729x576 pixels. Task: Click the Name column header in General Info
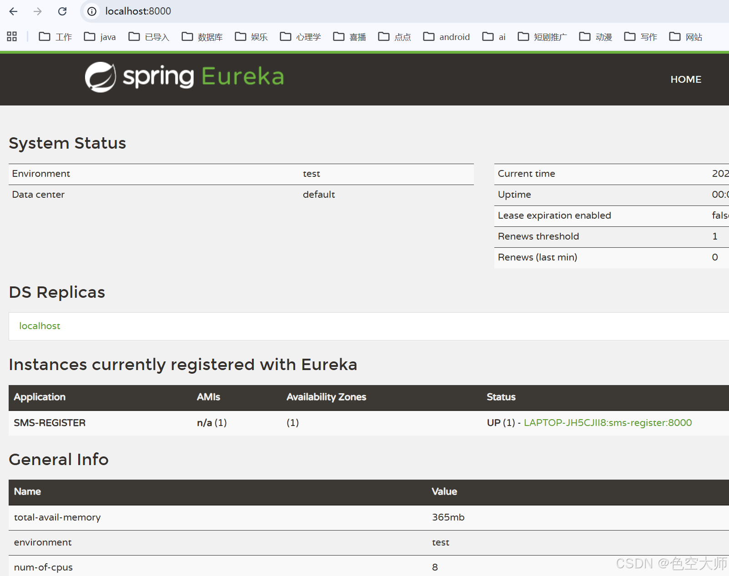[27, 491]
